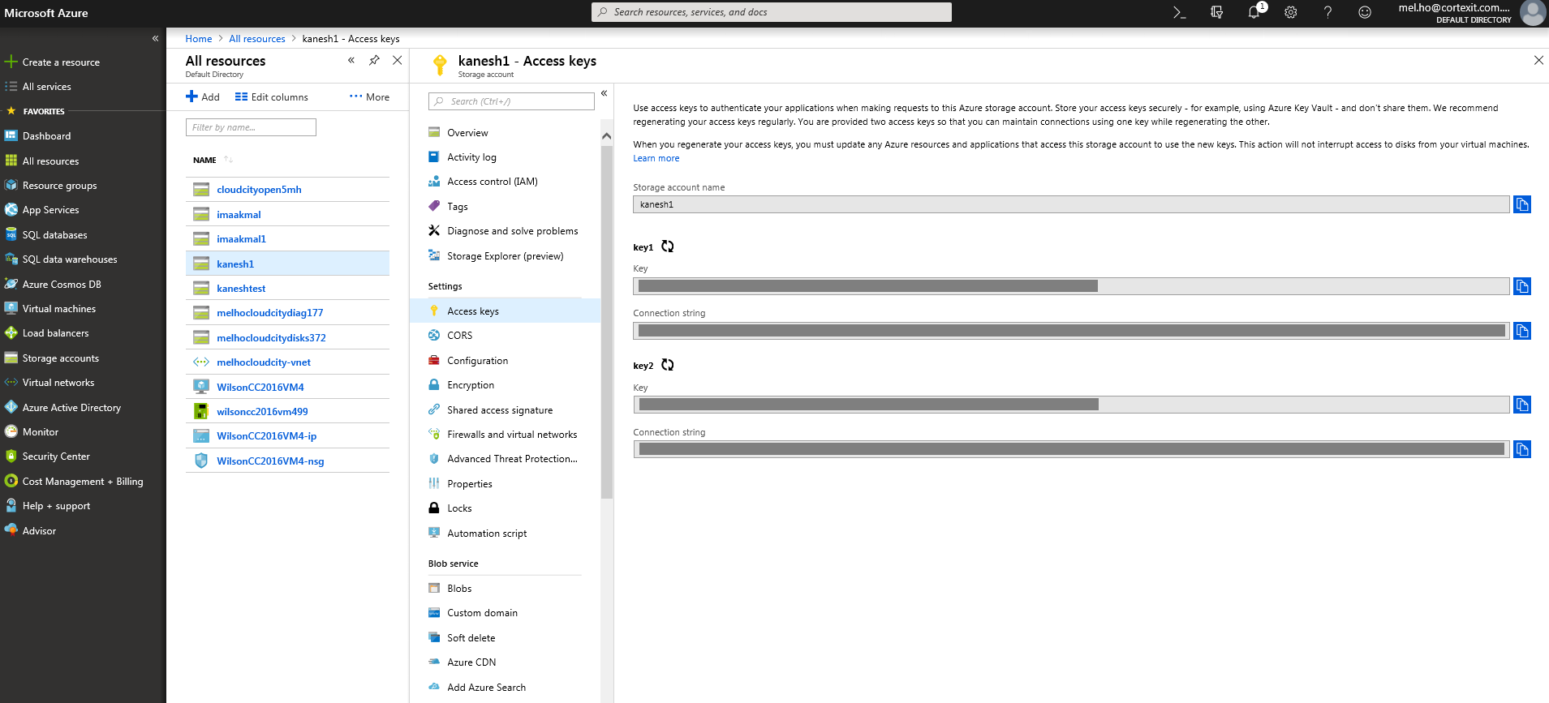This screenshot has width=1549, height=703.
Task: Sort resources by the NAME column
Action: pyautogui.click(x=204, y=160)
